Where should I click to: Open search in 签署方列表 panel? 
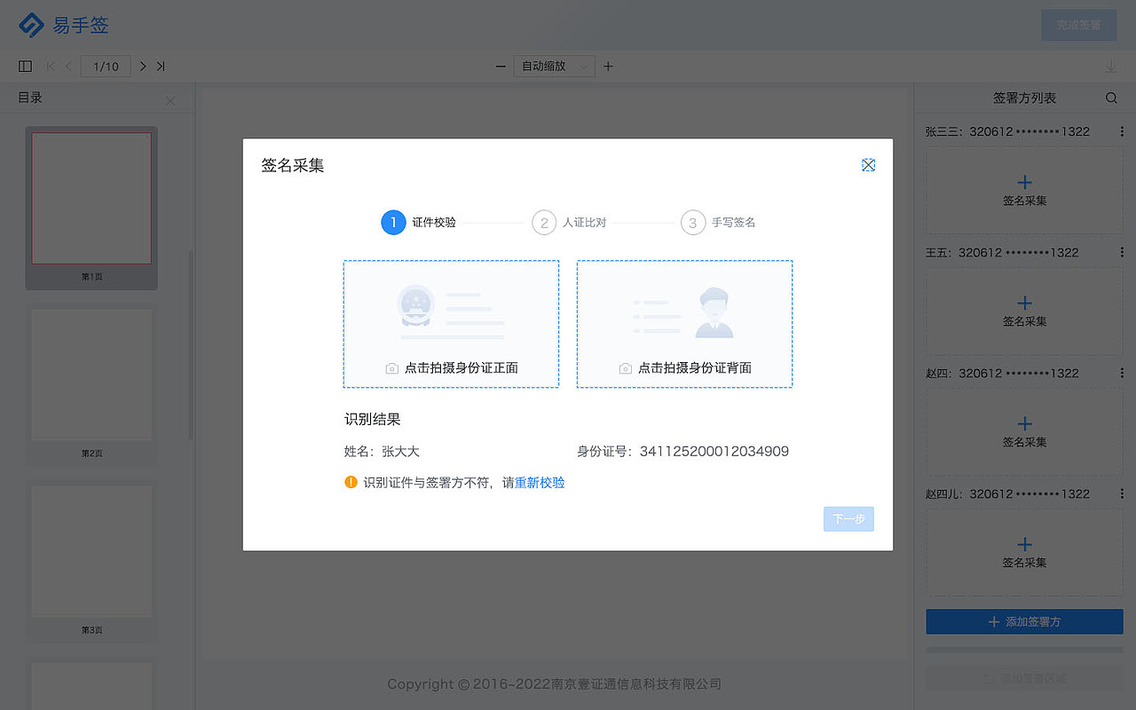pyautogui.click(x=1111, y=98)
